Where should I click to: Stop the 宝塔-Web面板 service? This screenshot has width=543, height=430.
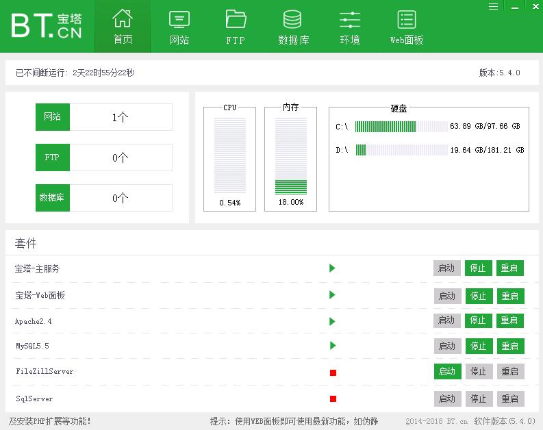tap(479, 296)
